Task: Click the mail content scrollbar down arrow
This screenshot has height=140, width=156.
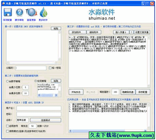Action: pos(149,86)
